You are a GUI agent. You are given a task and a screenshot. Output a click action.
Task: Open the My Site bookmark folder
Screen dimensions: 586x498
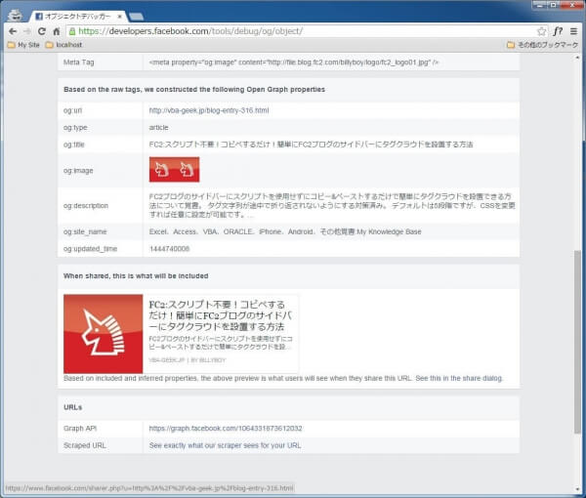pyautogui.click(x=22, y=45)
